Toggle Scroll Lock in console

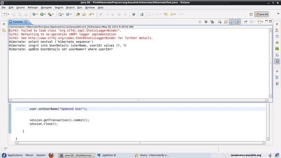pos(226,22)
